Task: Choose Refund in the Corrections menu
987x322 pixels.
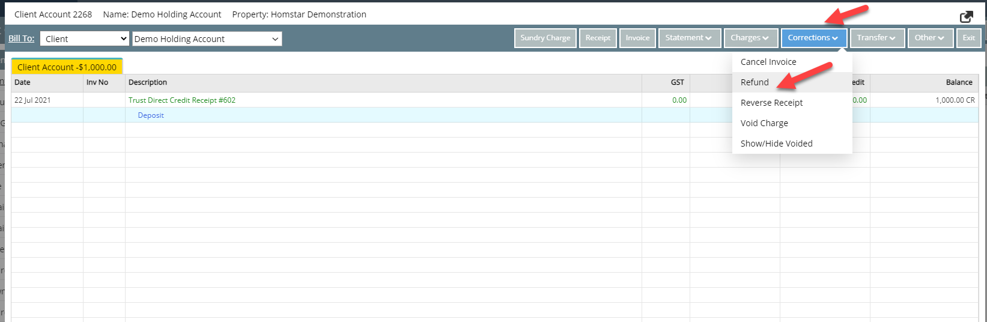Action: [x=755, y=82]
